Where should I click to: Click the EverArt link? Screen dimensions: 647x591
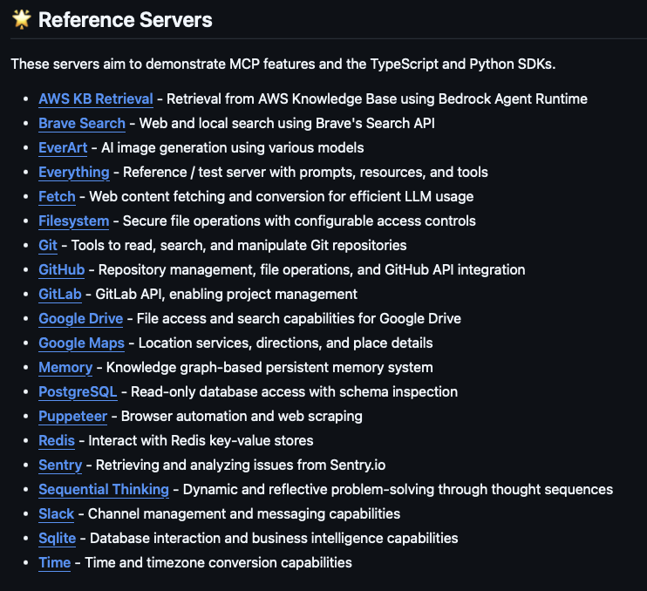click(63, 147)
